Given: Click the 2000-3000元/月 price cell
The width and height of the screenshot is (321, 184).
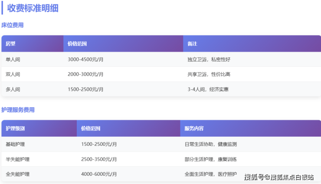Looking at the screenshot, I should (x=85, y=74).
